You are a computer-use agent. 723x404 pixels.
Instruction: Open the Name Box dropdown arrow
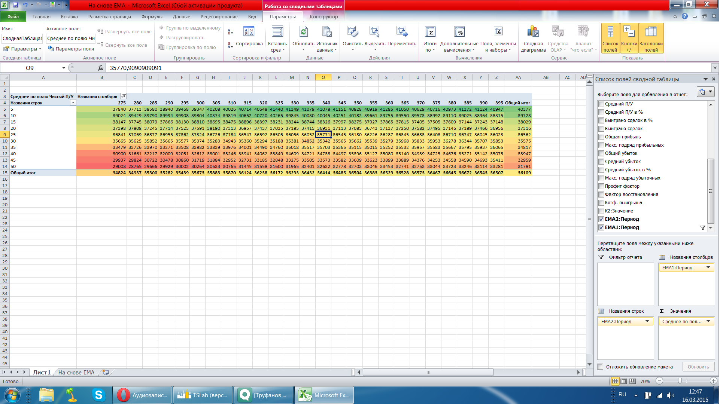(x=64, y=68)
